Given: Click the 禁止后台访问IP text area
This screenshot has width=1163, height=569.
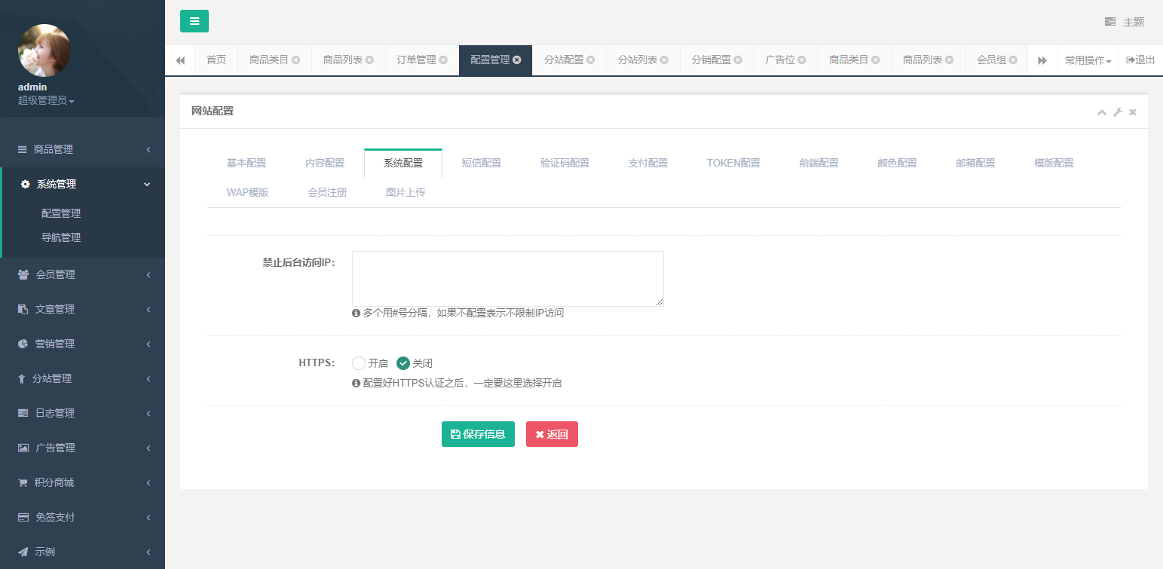Looking at the screenshot, I should [507, 279].
